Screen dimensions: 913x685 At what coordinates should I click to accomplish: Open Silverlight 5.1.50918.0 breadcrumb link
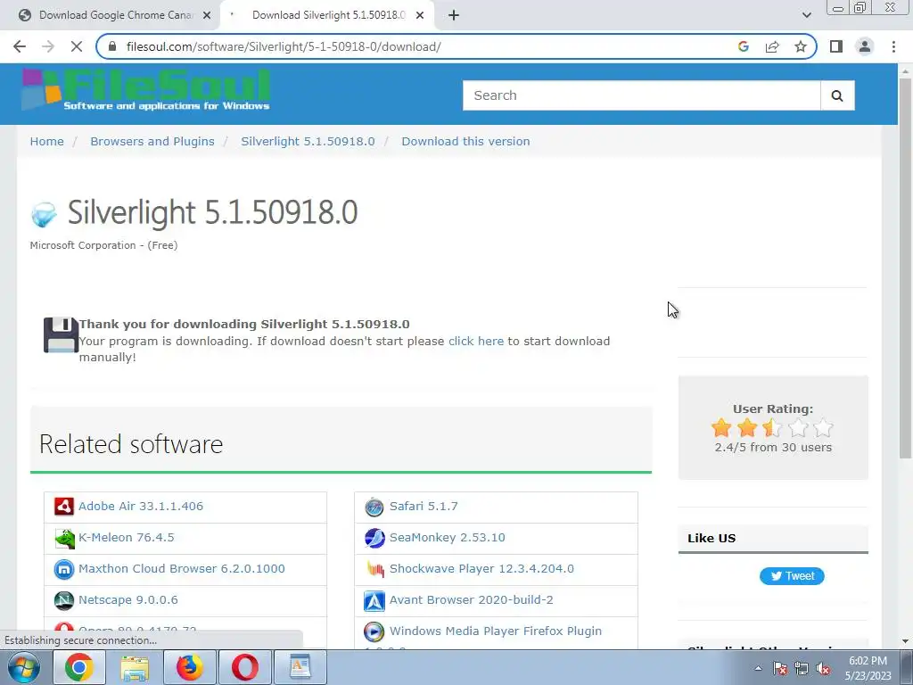308,142
